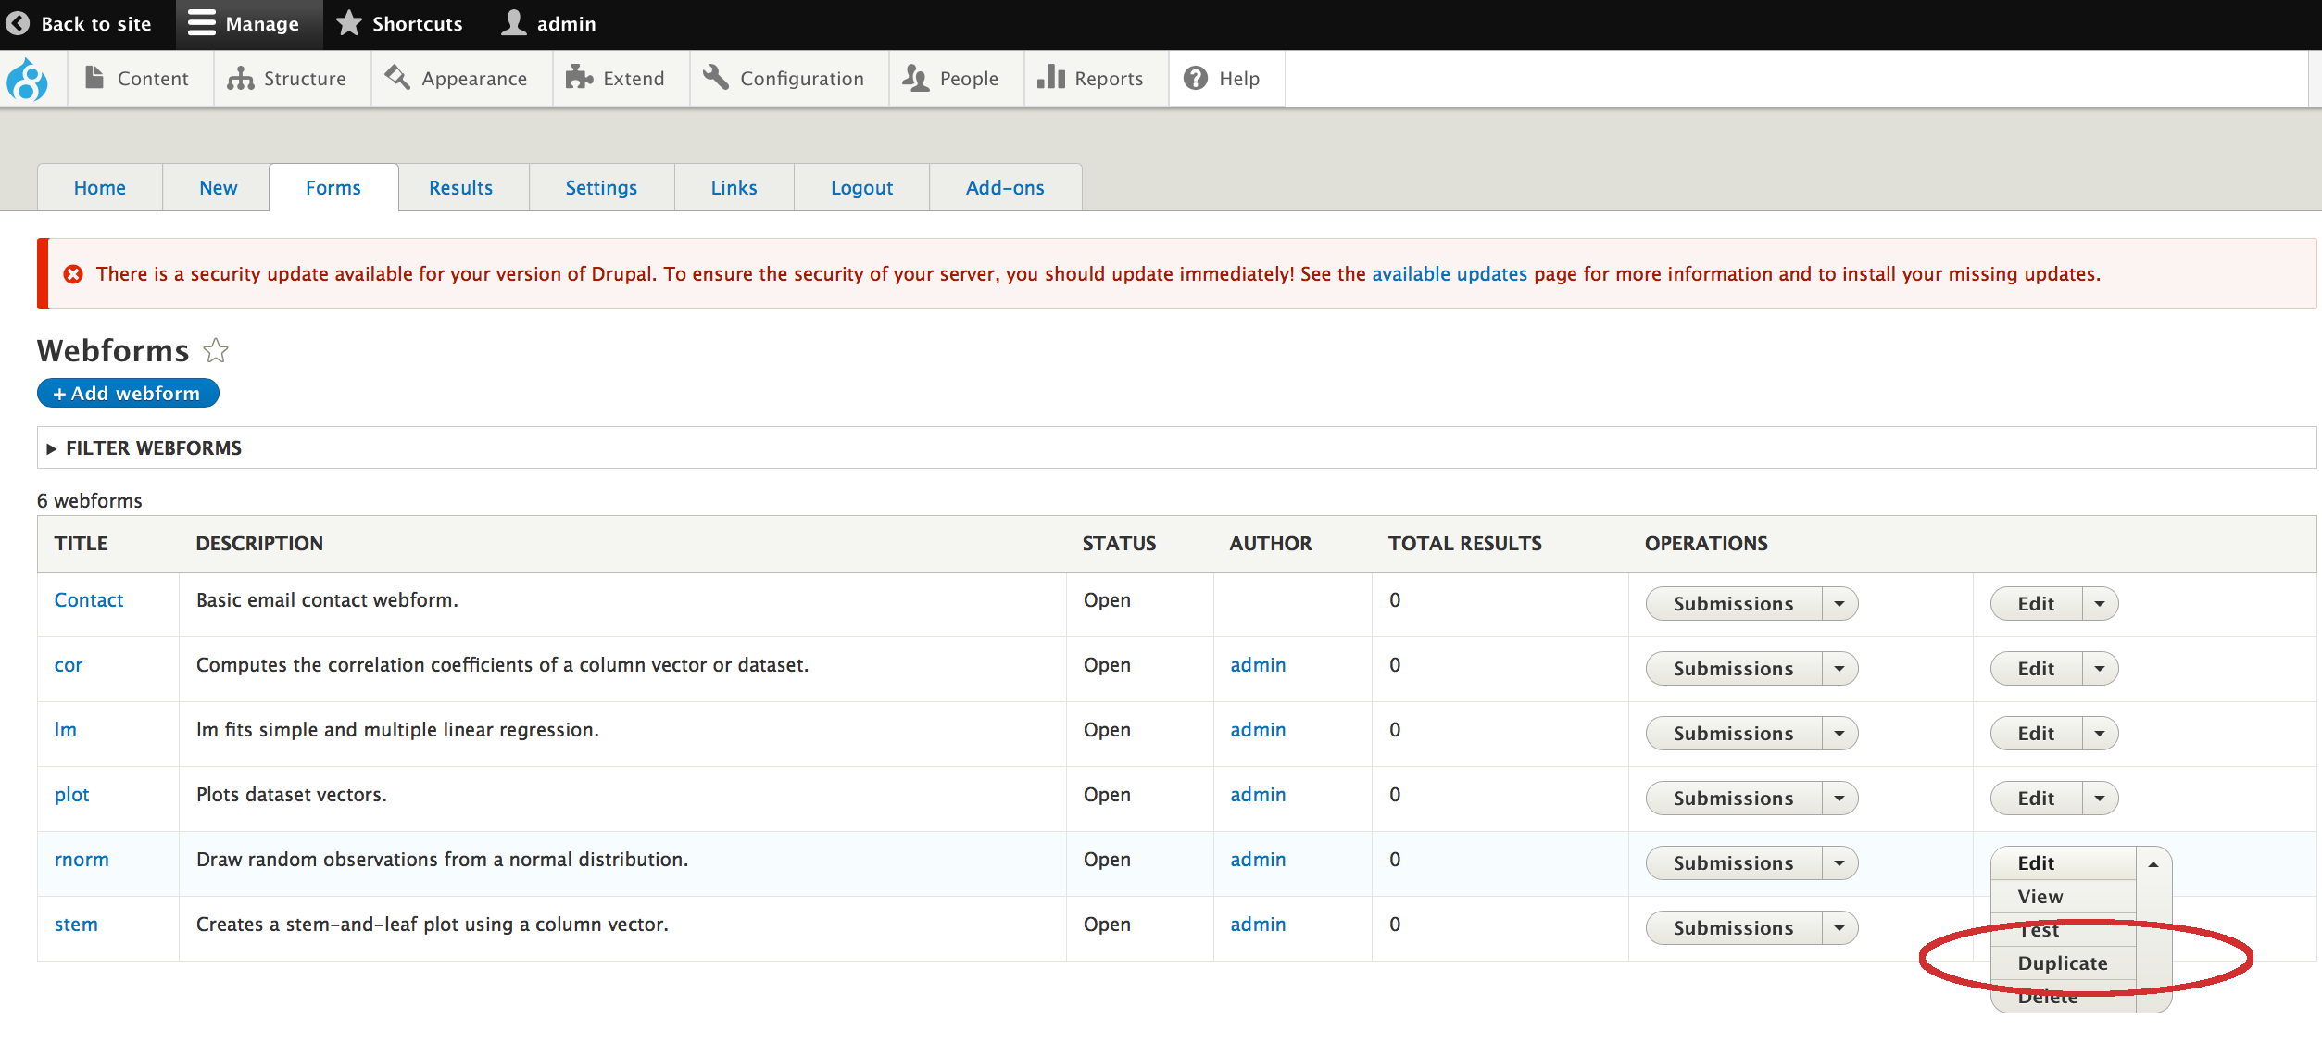Click the admin user silhouette icon
Screen dimensions: 2322x1057
coord(513,23)
